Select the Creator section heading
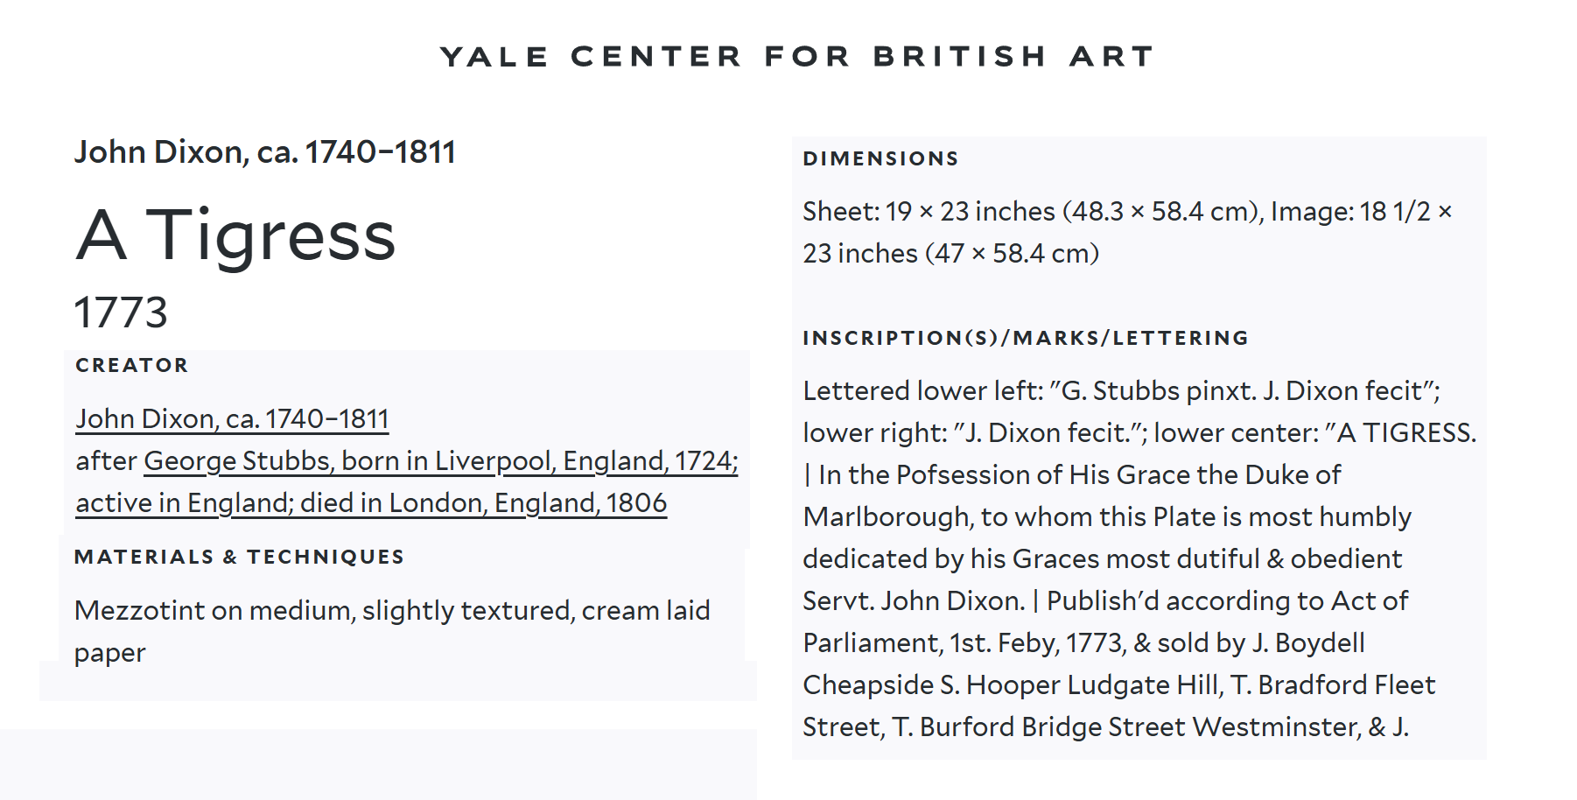Viewport: 1577px width, 800px height. click(132, 365)
